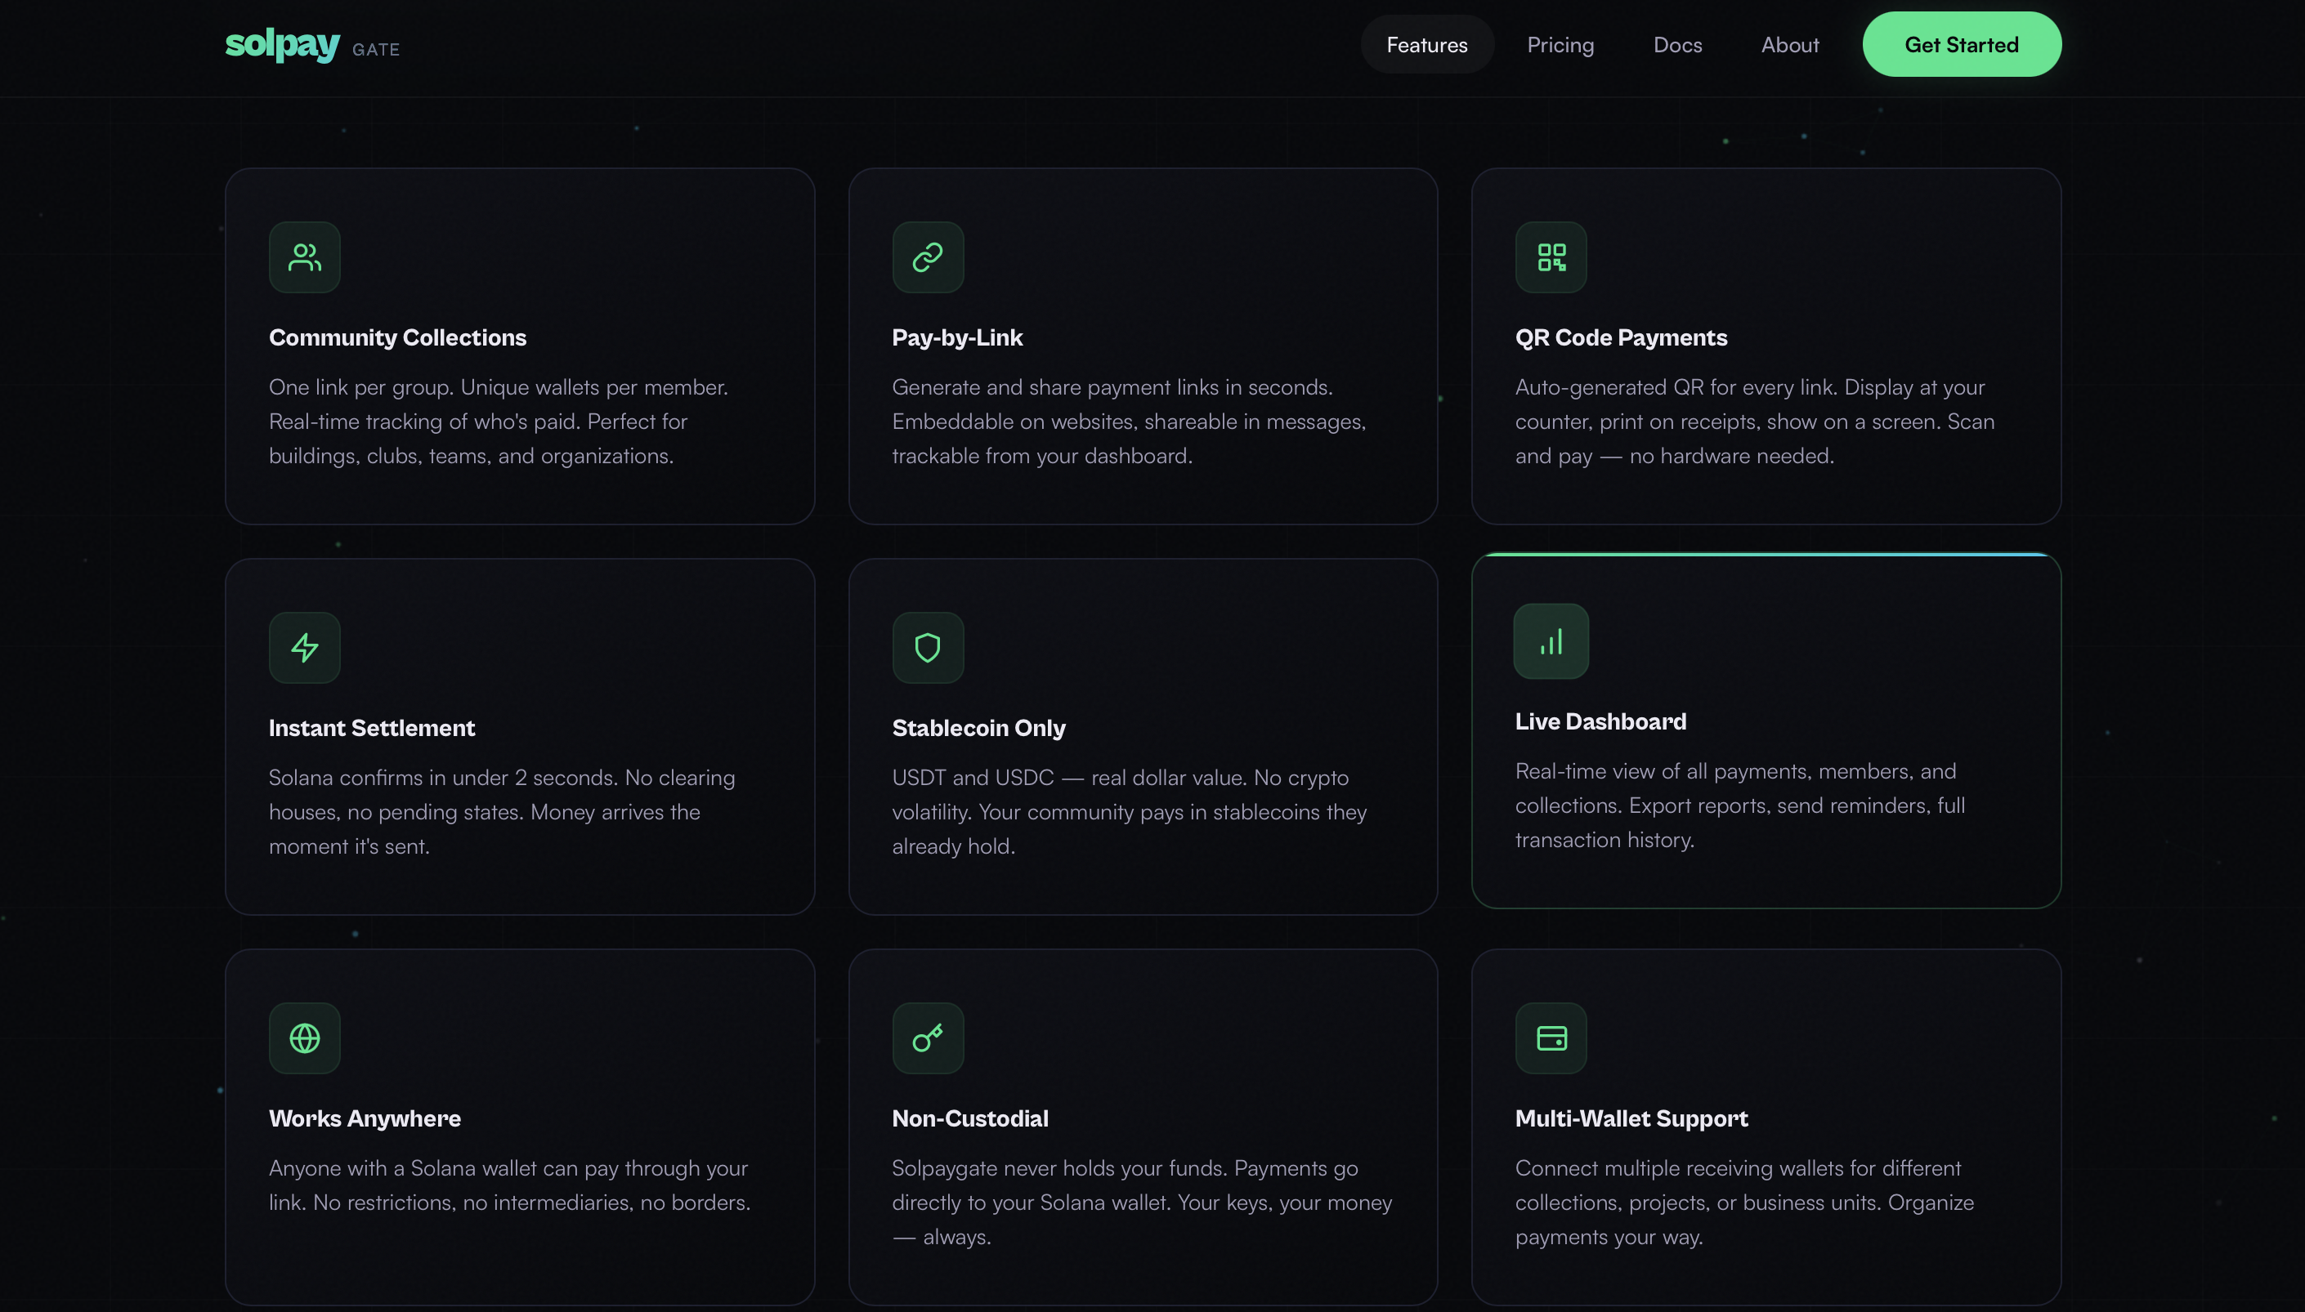Click the Stablecoin Only shield icon

[x=928, y=648]
